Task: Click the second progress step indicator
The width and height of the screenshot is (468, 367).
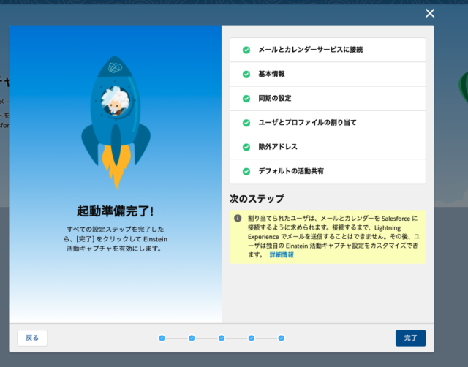Action: pos(192,338)
